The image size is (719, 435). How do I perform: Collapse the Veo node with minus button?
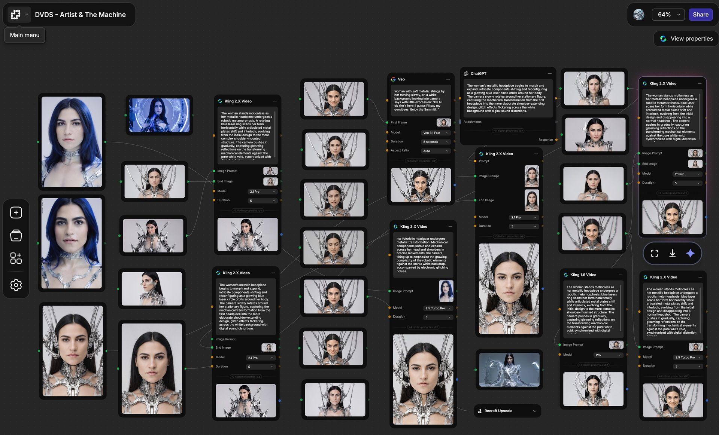pyautogui.click(x=448, y=79)
